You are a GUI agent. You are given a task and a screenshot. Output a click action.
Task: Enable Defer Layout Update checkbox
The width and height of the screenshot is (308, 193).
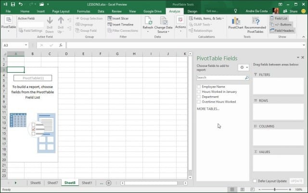[255, 181]
